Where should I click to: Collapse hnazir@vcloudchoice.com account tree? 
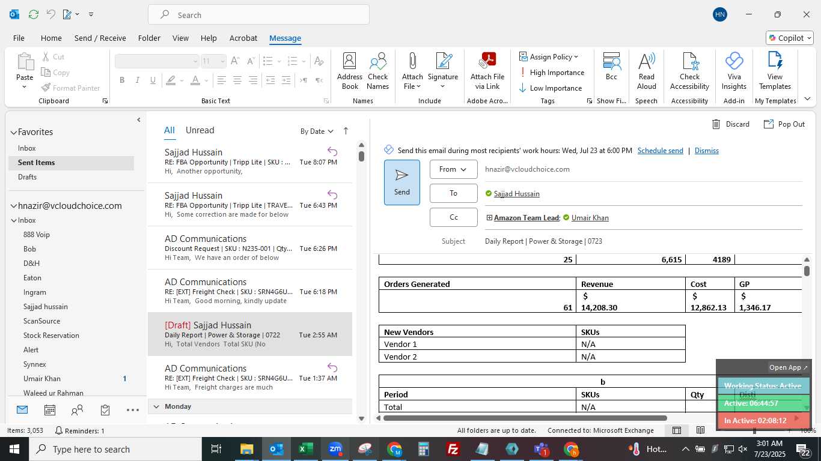tap(13, 206)
